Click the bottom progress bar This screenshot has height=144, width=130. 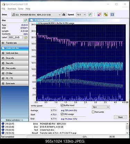tap(54, 137)
